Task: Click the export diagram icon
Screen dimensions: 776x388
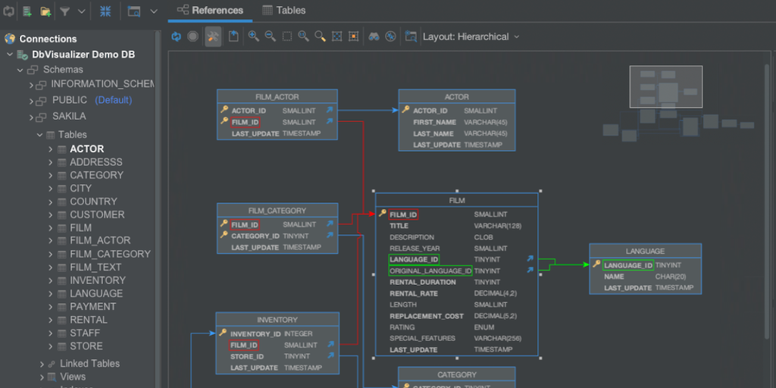Action: (233, 36)
